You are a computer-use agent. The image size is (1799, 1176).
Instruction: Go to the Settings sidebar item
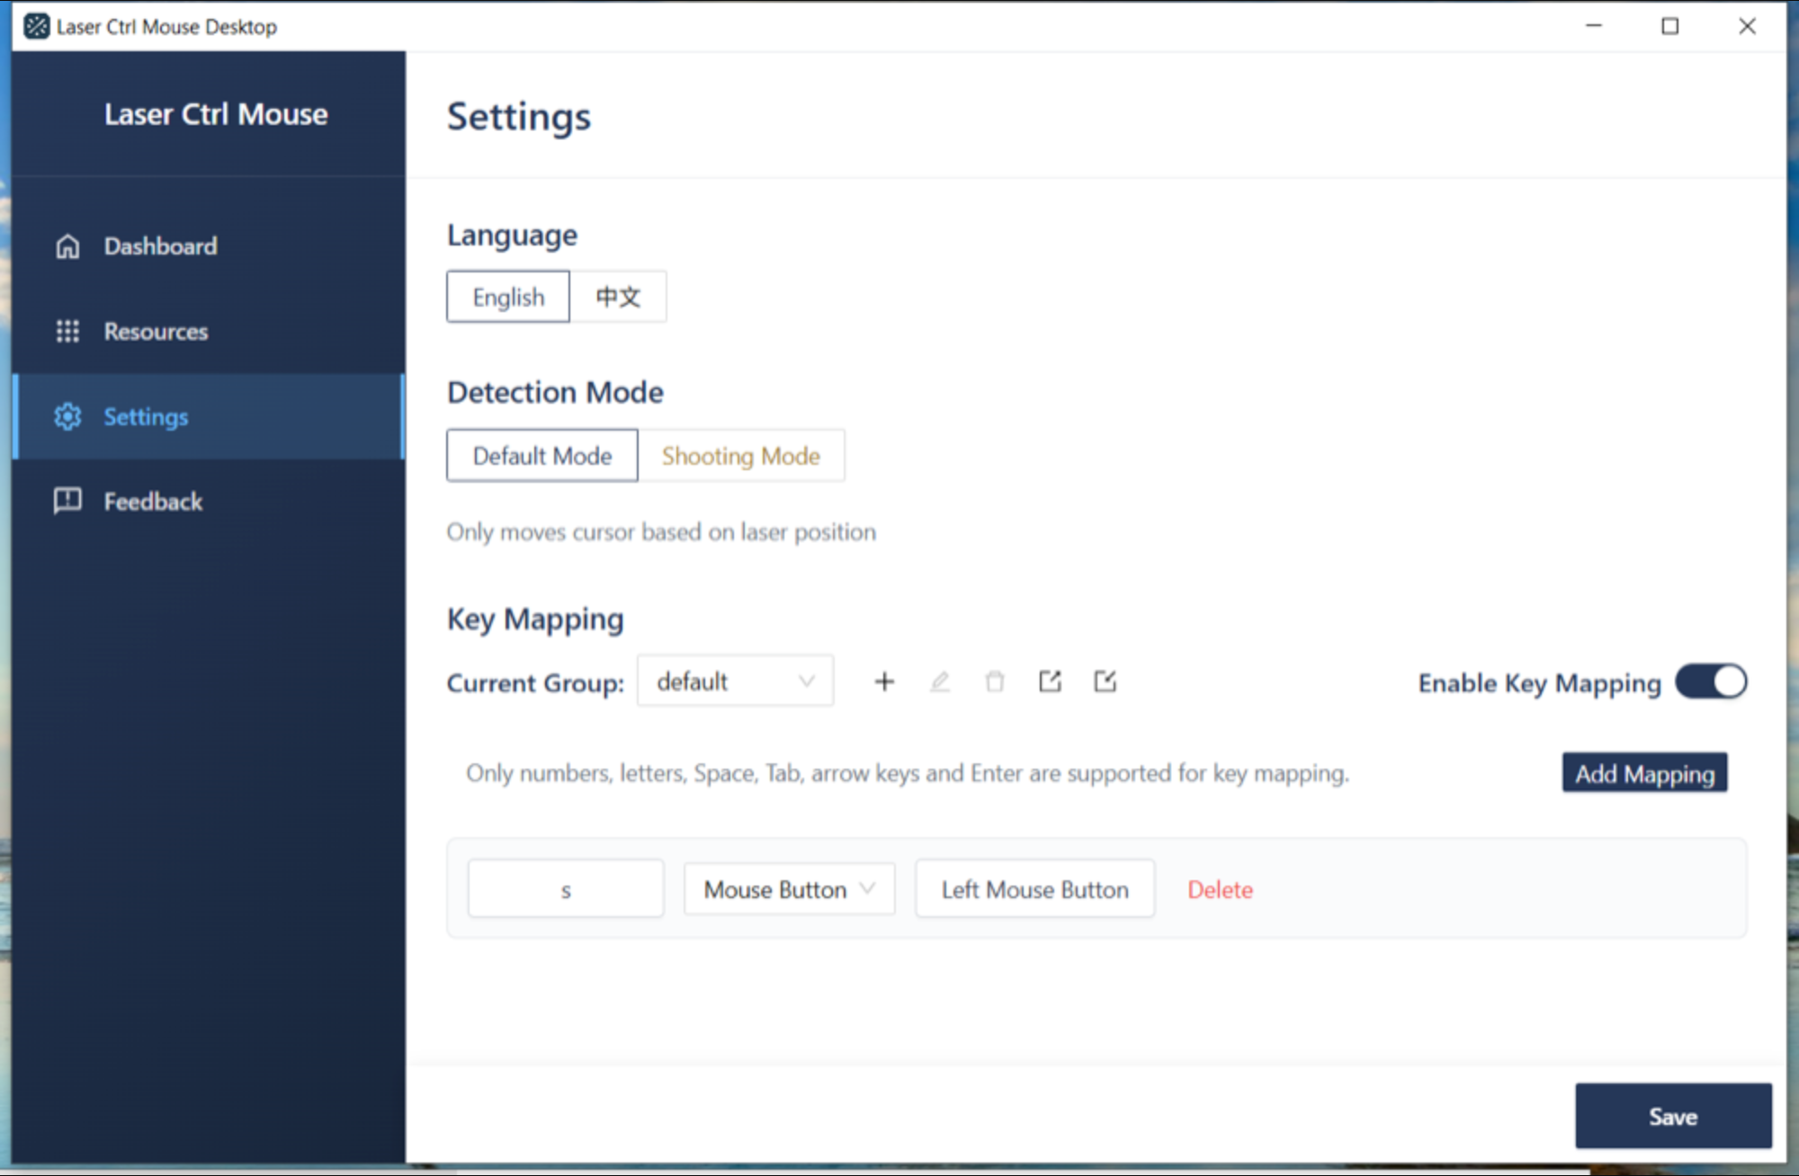tap(146, 417)
